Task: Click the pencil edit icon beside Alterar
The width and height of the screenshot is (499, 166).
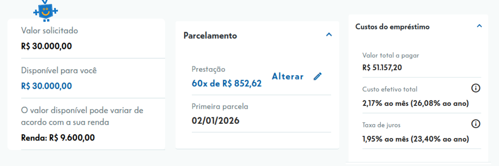Action: click(x=318, y=76)
